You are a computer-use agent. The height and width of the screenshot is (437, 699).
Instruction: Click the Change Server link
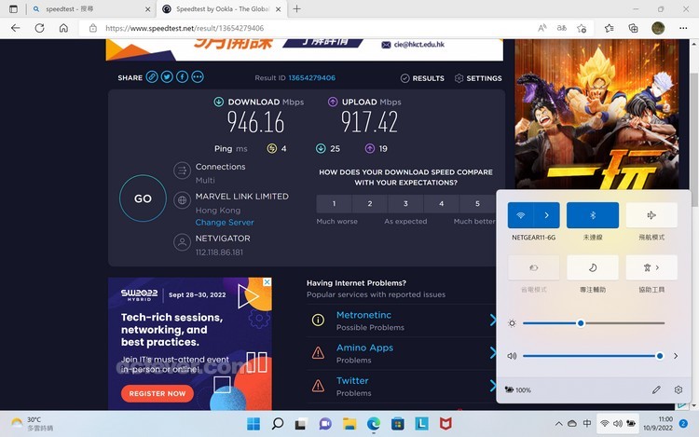point(225,223)
